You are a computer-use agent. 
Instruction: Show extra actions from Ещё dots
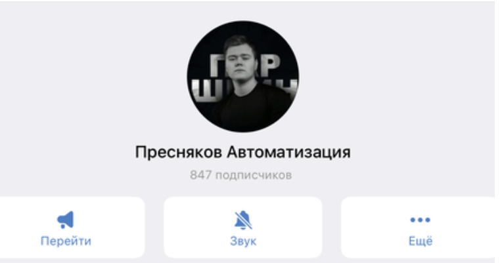[420, 220]
